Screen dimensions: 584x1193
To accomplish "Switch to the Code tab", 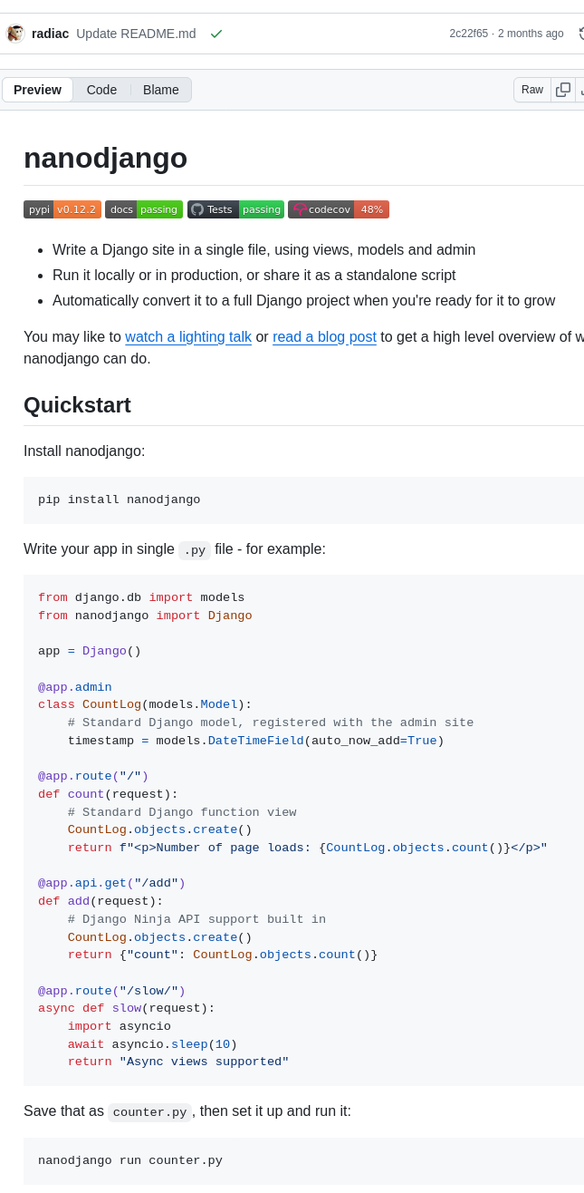I will [101, 90].
